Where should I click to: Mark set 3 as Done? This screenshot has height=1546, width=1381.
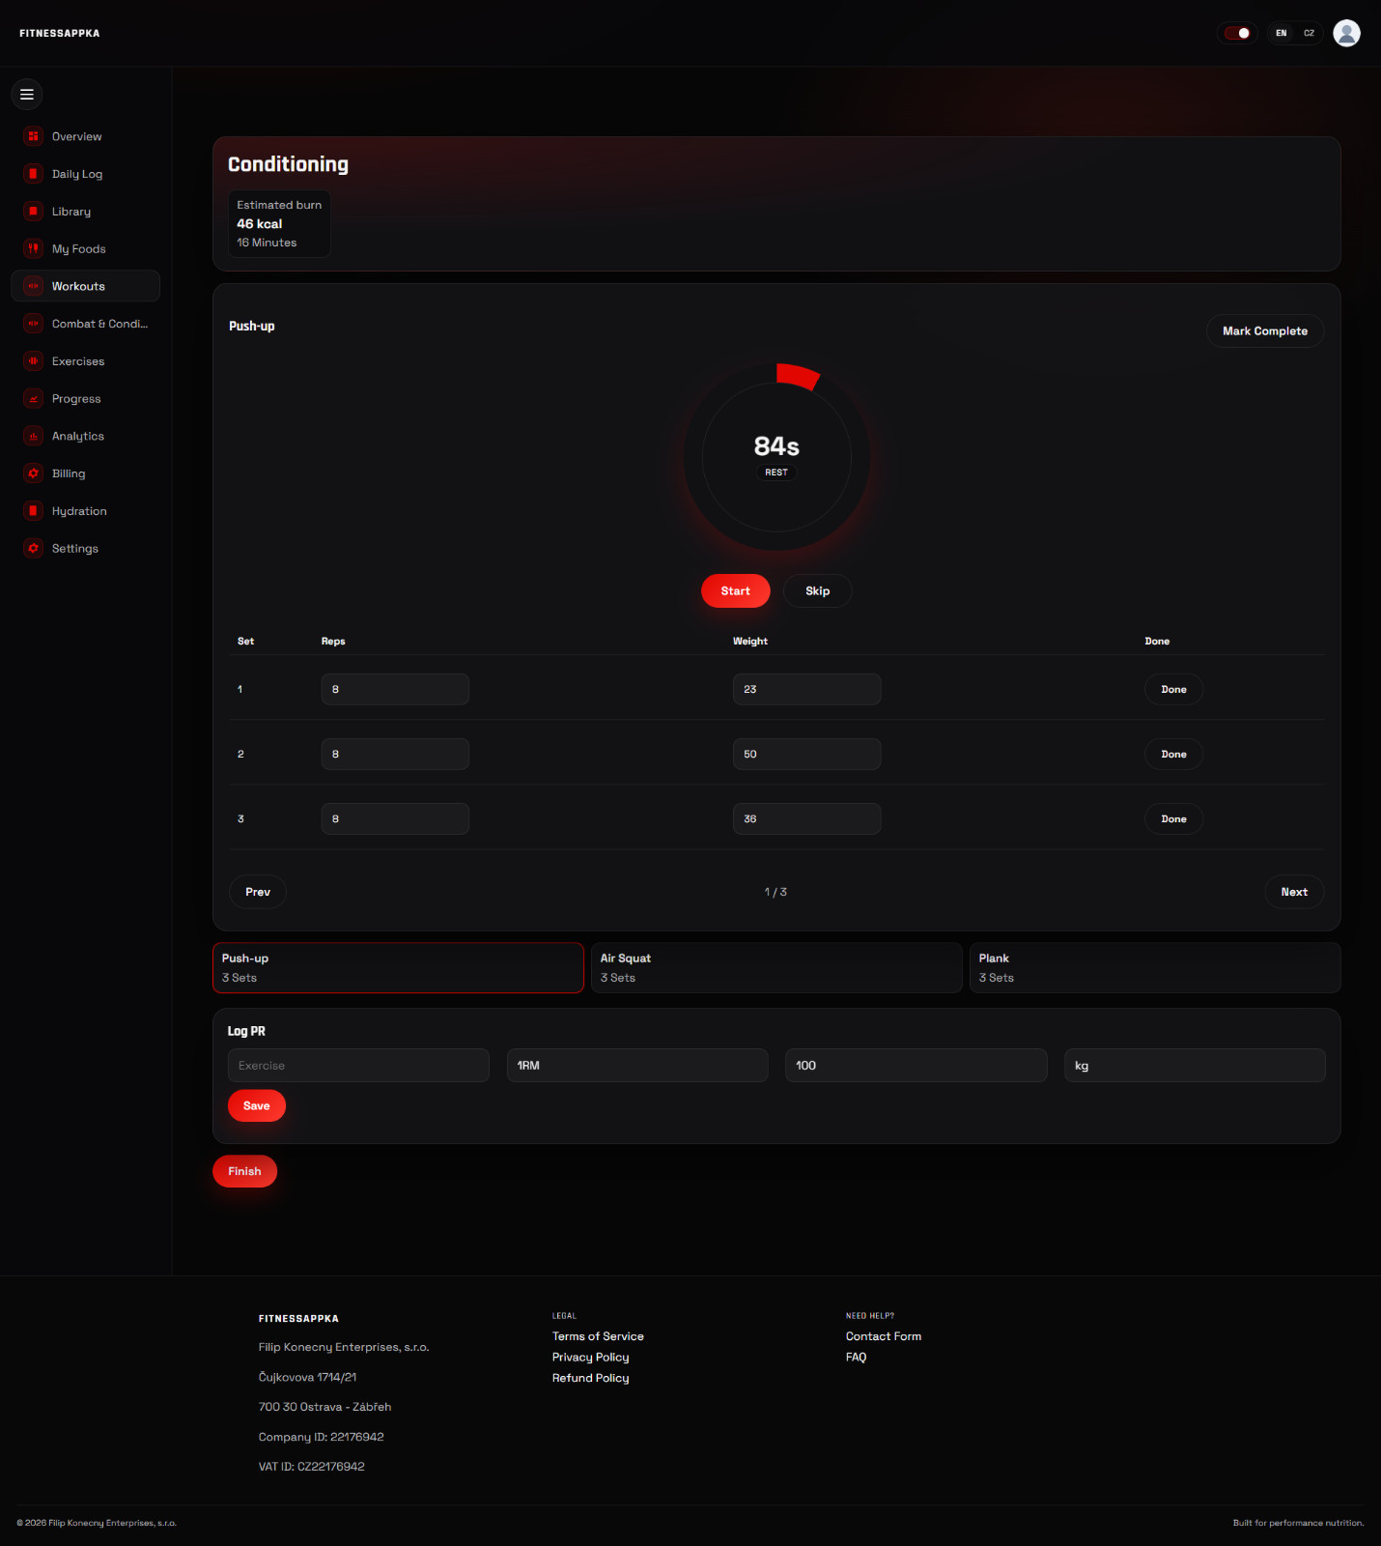click(1173, 819)
